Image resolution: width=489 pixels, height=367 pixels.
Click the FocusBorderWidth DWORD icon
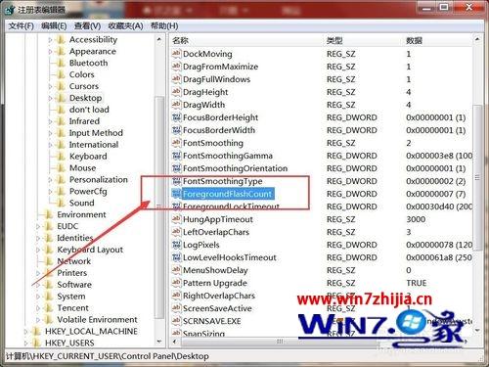(x=176, y=130)
